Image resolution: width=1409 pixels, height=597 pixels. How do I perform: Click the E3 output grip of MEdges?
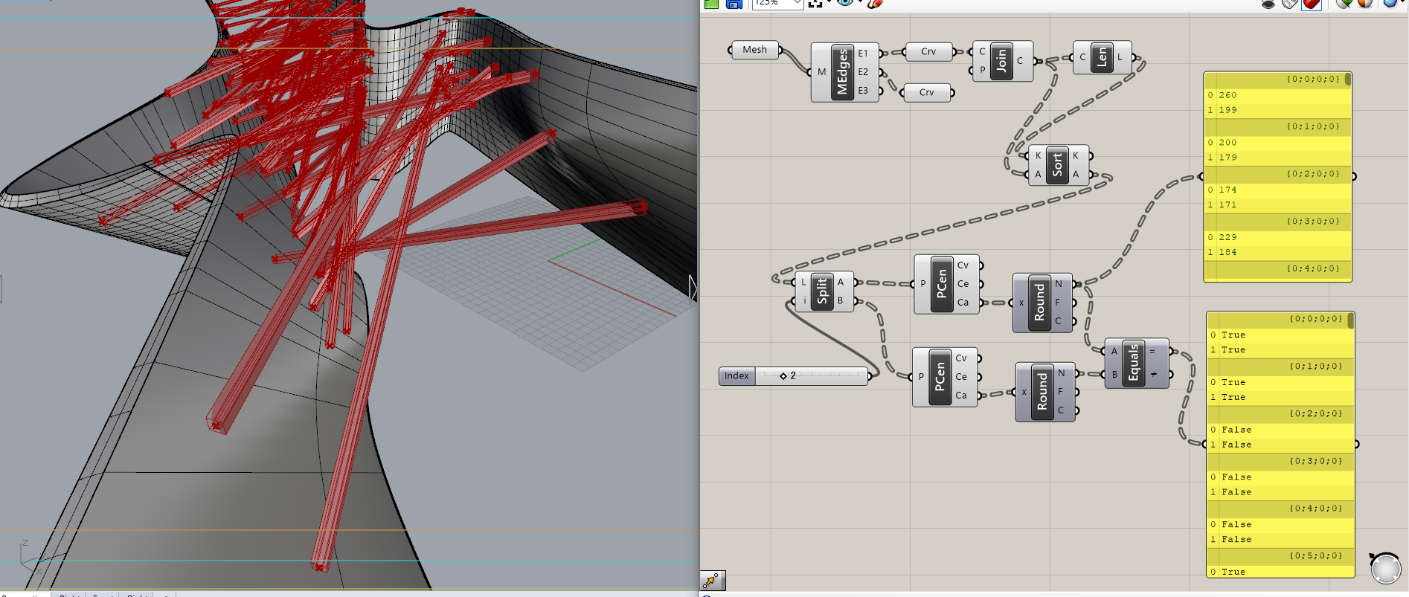[x=881, y=91]
